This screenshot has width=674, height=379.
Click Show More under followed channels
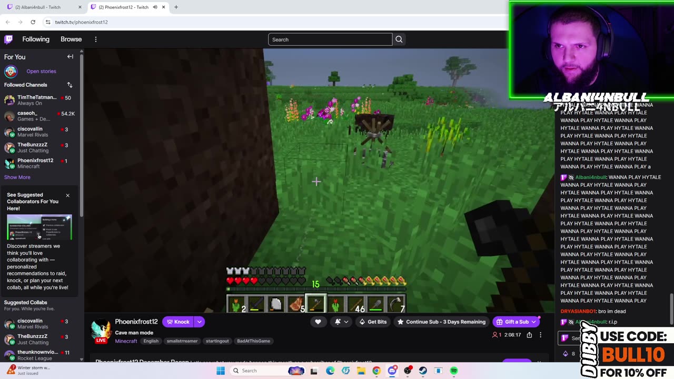17,177
